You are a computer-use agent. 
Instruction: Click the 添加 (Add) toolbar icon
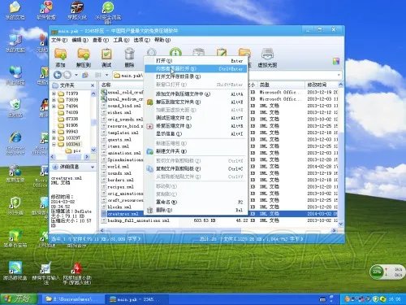point(60,58)
